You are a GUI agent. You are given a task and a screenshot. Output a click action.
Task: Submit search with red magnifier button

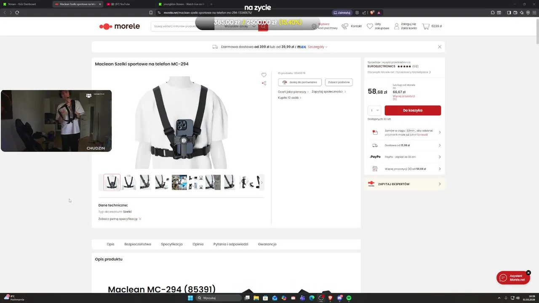(x=263, y=26)
